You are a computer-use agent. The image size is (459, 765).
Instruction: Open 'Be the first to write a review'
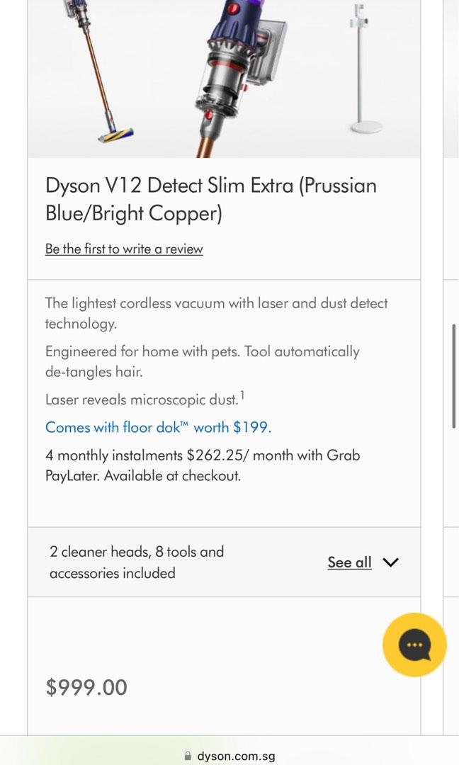pos(124,249)
